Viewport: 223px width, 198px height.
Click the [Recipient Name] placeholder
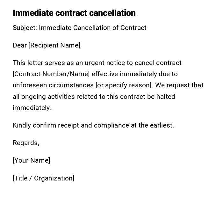pyautogui.click(x=54, y=45)
